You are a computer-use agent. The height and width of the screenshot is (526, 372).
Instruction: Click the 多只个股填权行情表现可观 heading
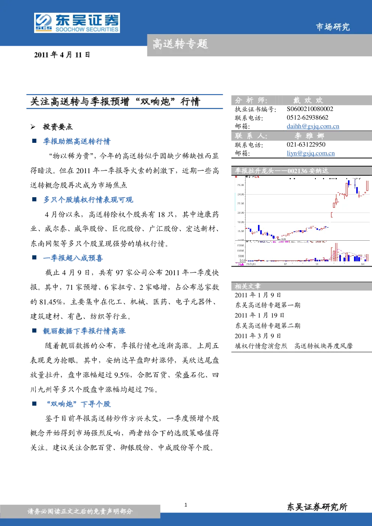(x=88, y=200)
